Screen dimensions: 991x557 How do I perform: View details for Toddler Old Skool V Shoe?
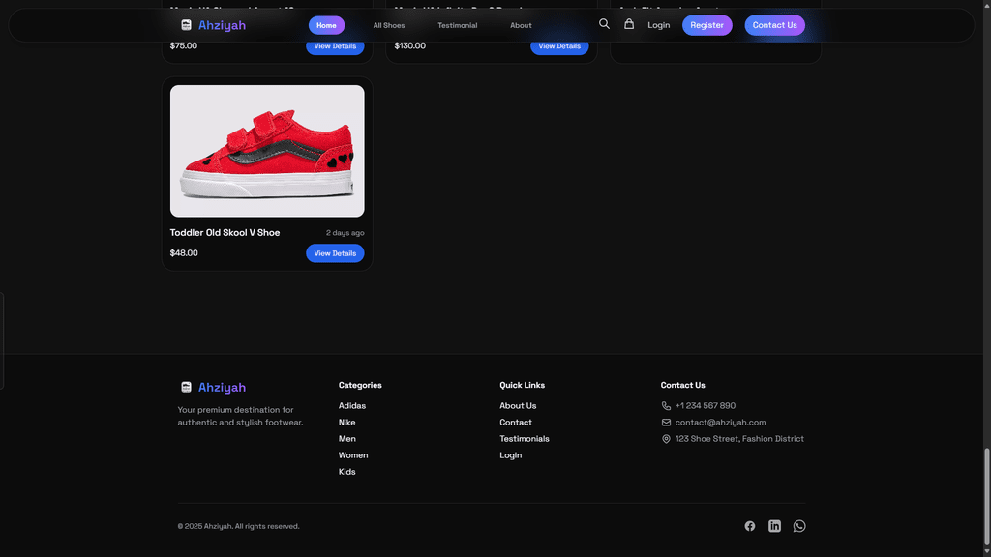coord(335,253)
